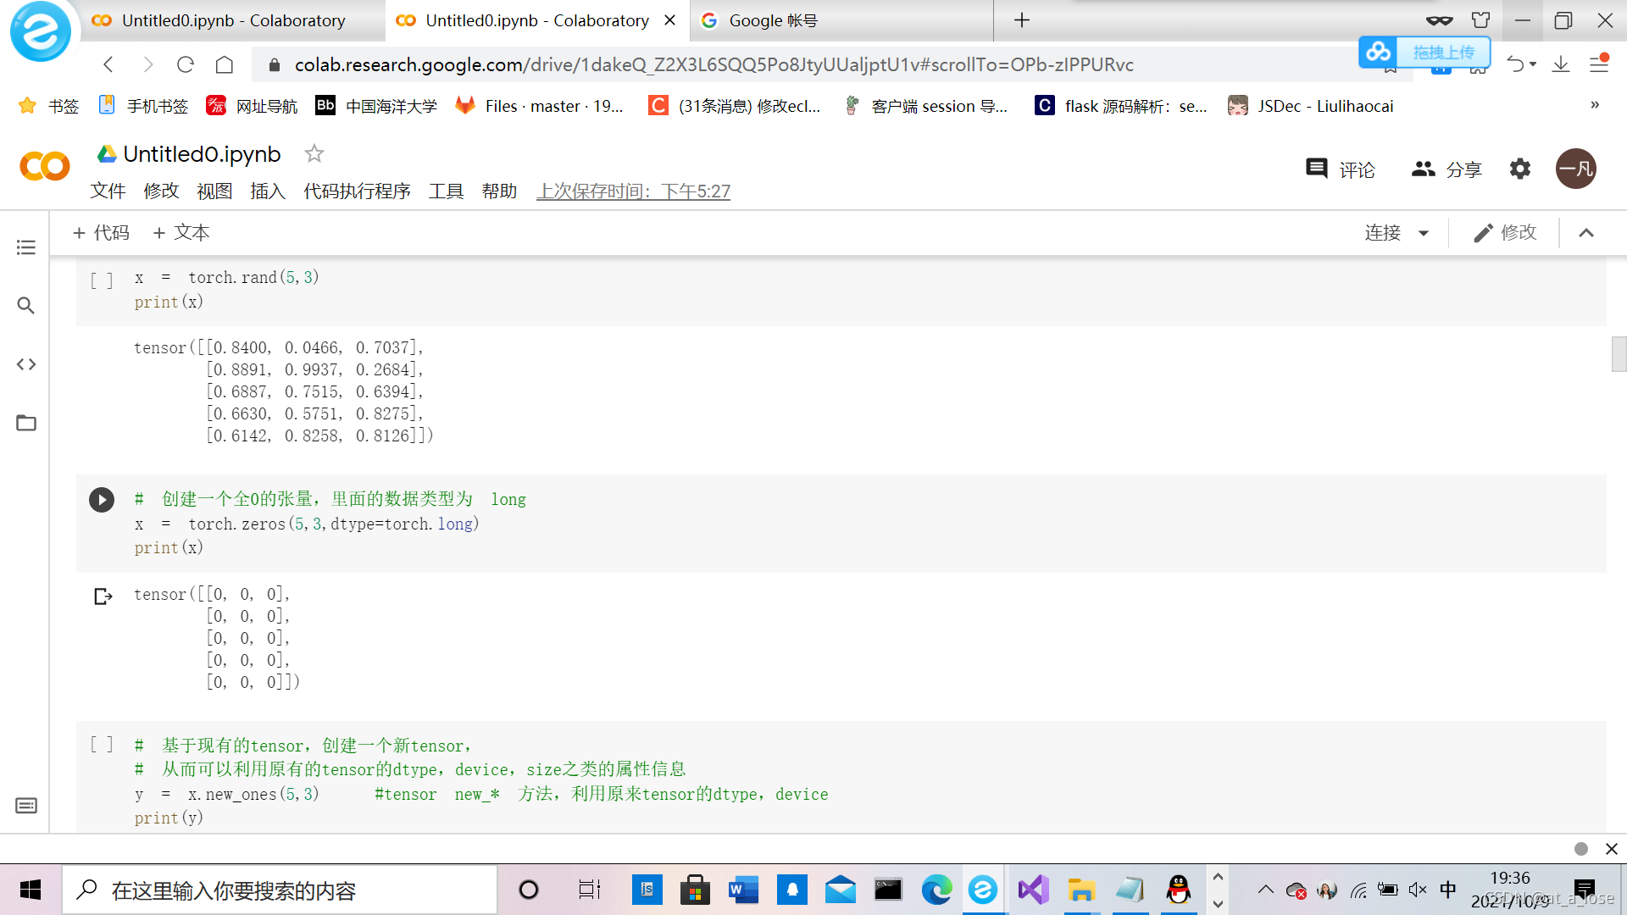
Task: Toggle run bracket of new_ones cell
Action: tap(102, 745)
